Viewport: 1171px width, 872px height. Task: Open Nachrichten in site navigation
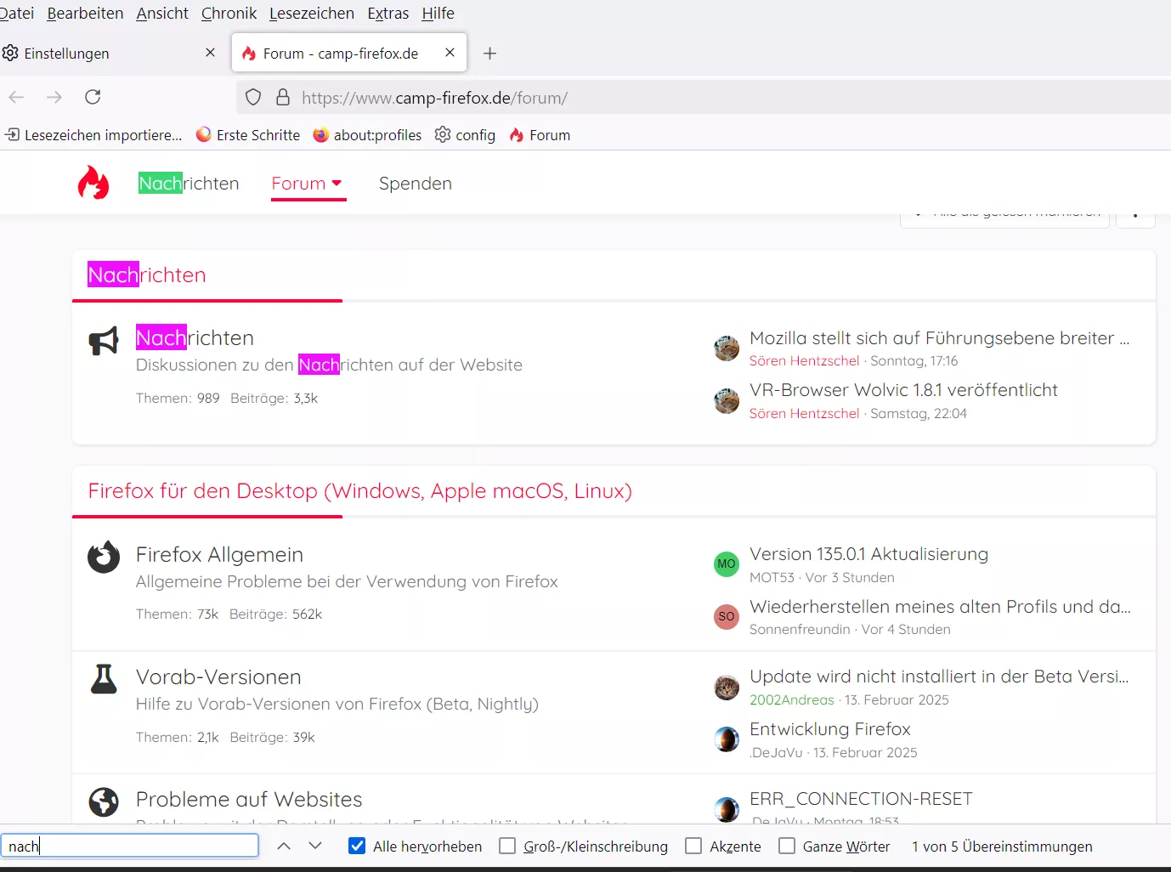[x=189, y=184]
